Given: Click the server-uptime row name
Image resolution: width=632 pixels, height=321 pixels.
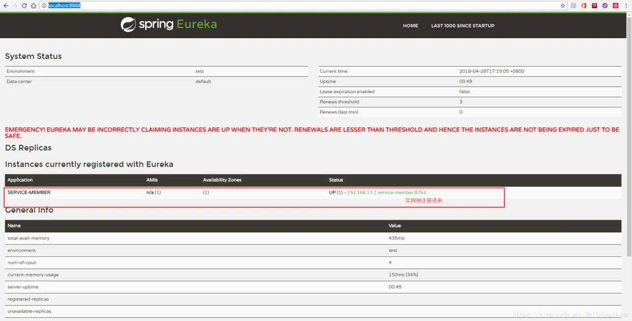Looking at the screenshot, I should click(x=23, y=287).
